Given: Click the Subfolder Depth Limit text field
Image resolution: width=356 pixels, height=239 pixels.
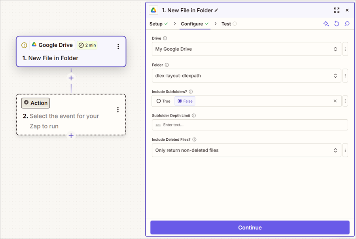Looking at the screenshot, I should click(x=253, y=125).
